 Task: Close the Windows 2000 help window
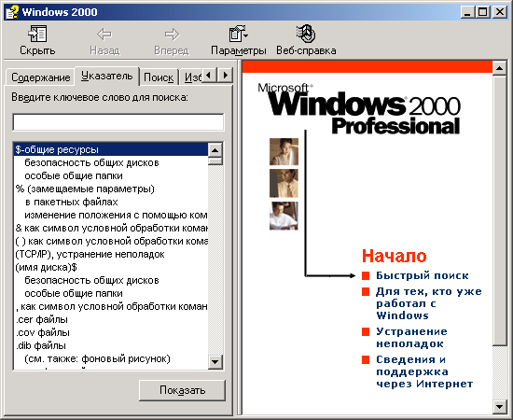[500, 12]
